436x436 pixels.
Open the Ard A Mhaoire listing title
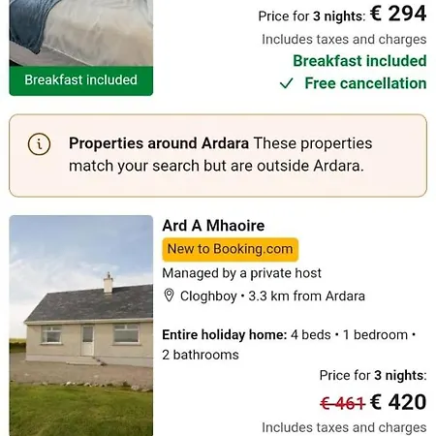213,226
